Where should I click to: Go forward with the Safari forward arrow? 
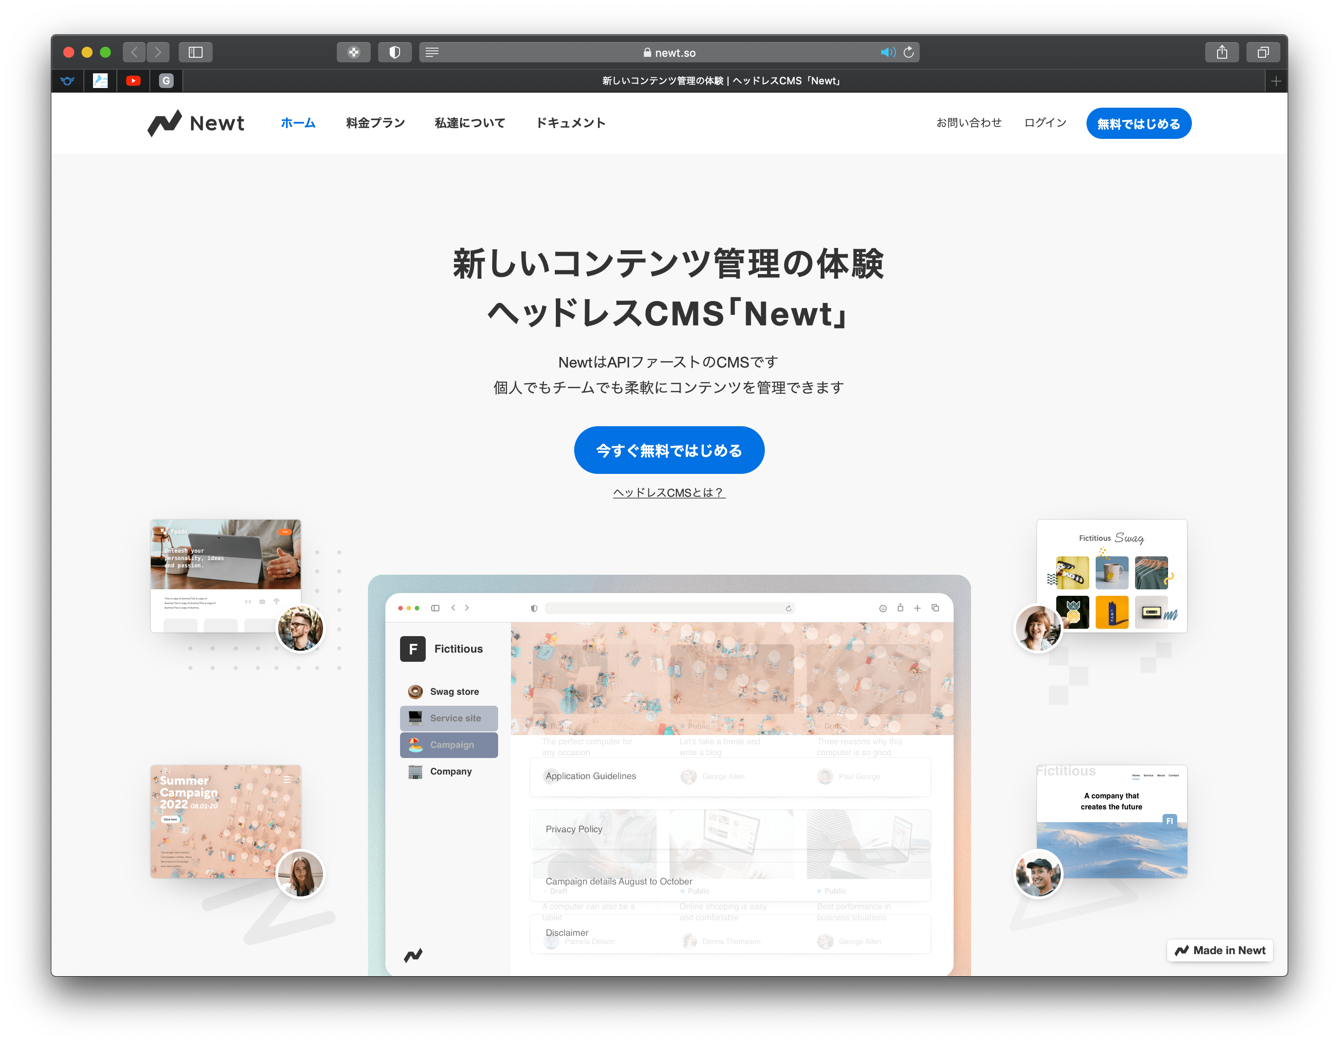[x=158, y=52]
